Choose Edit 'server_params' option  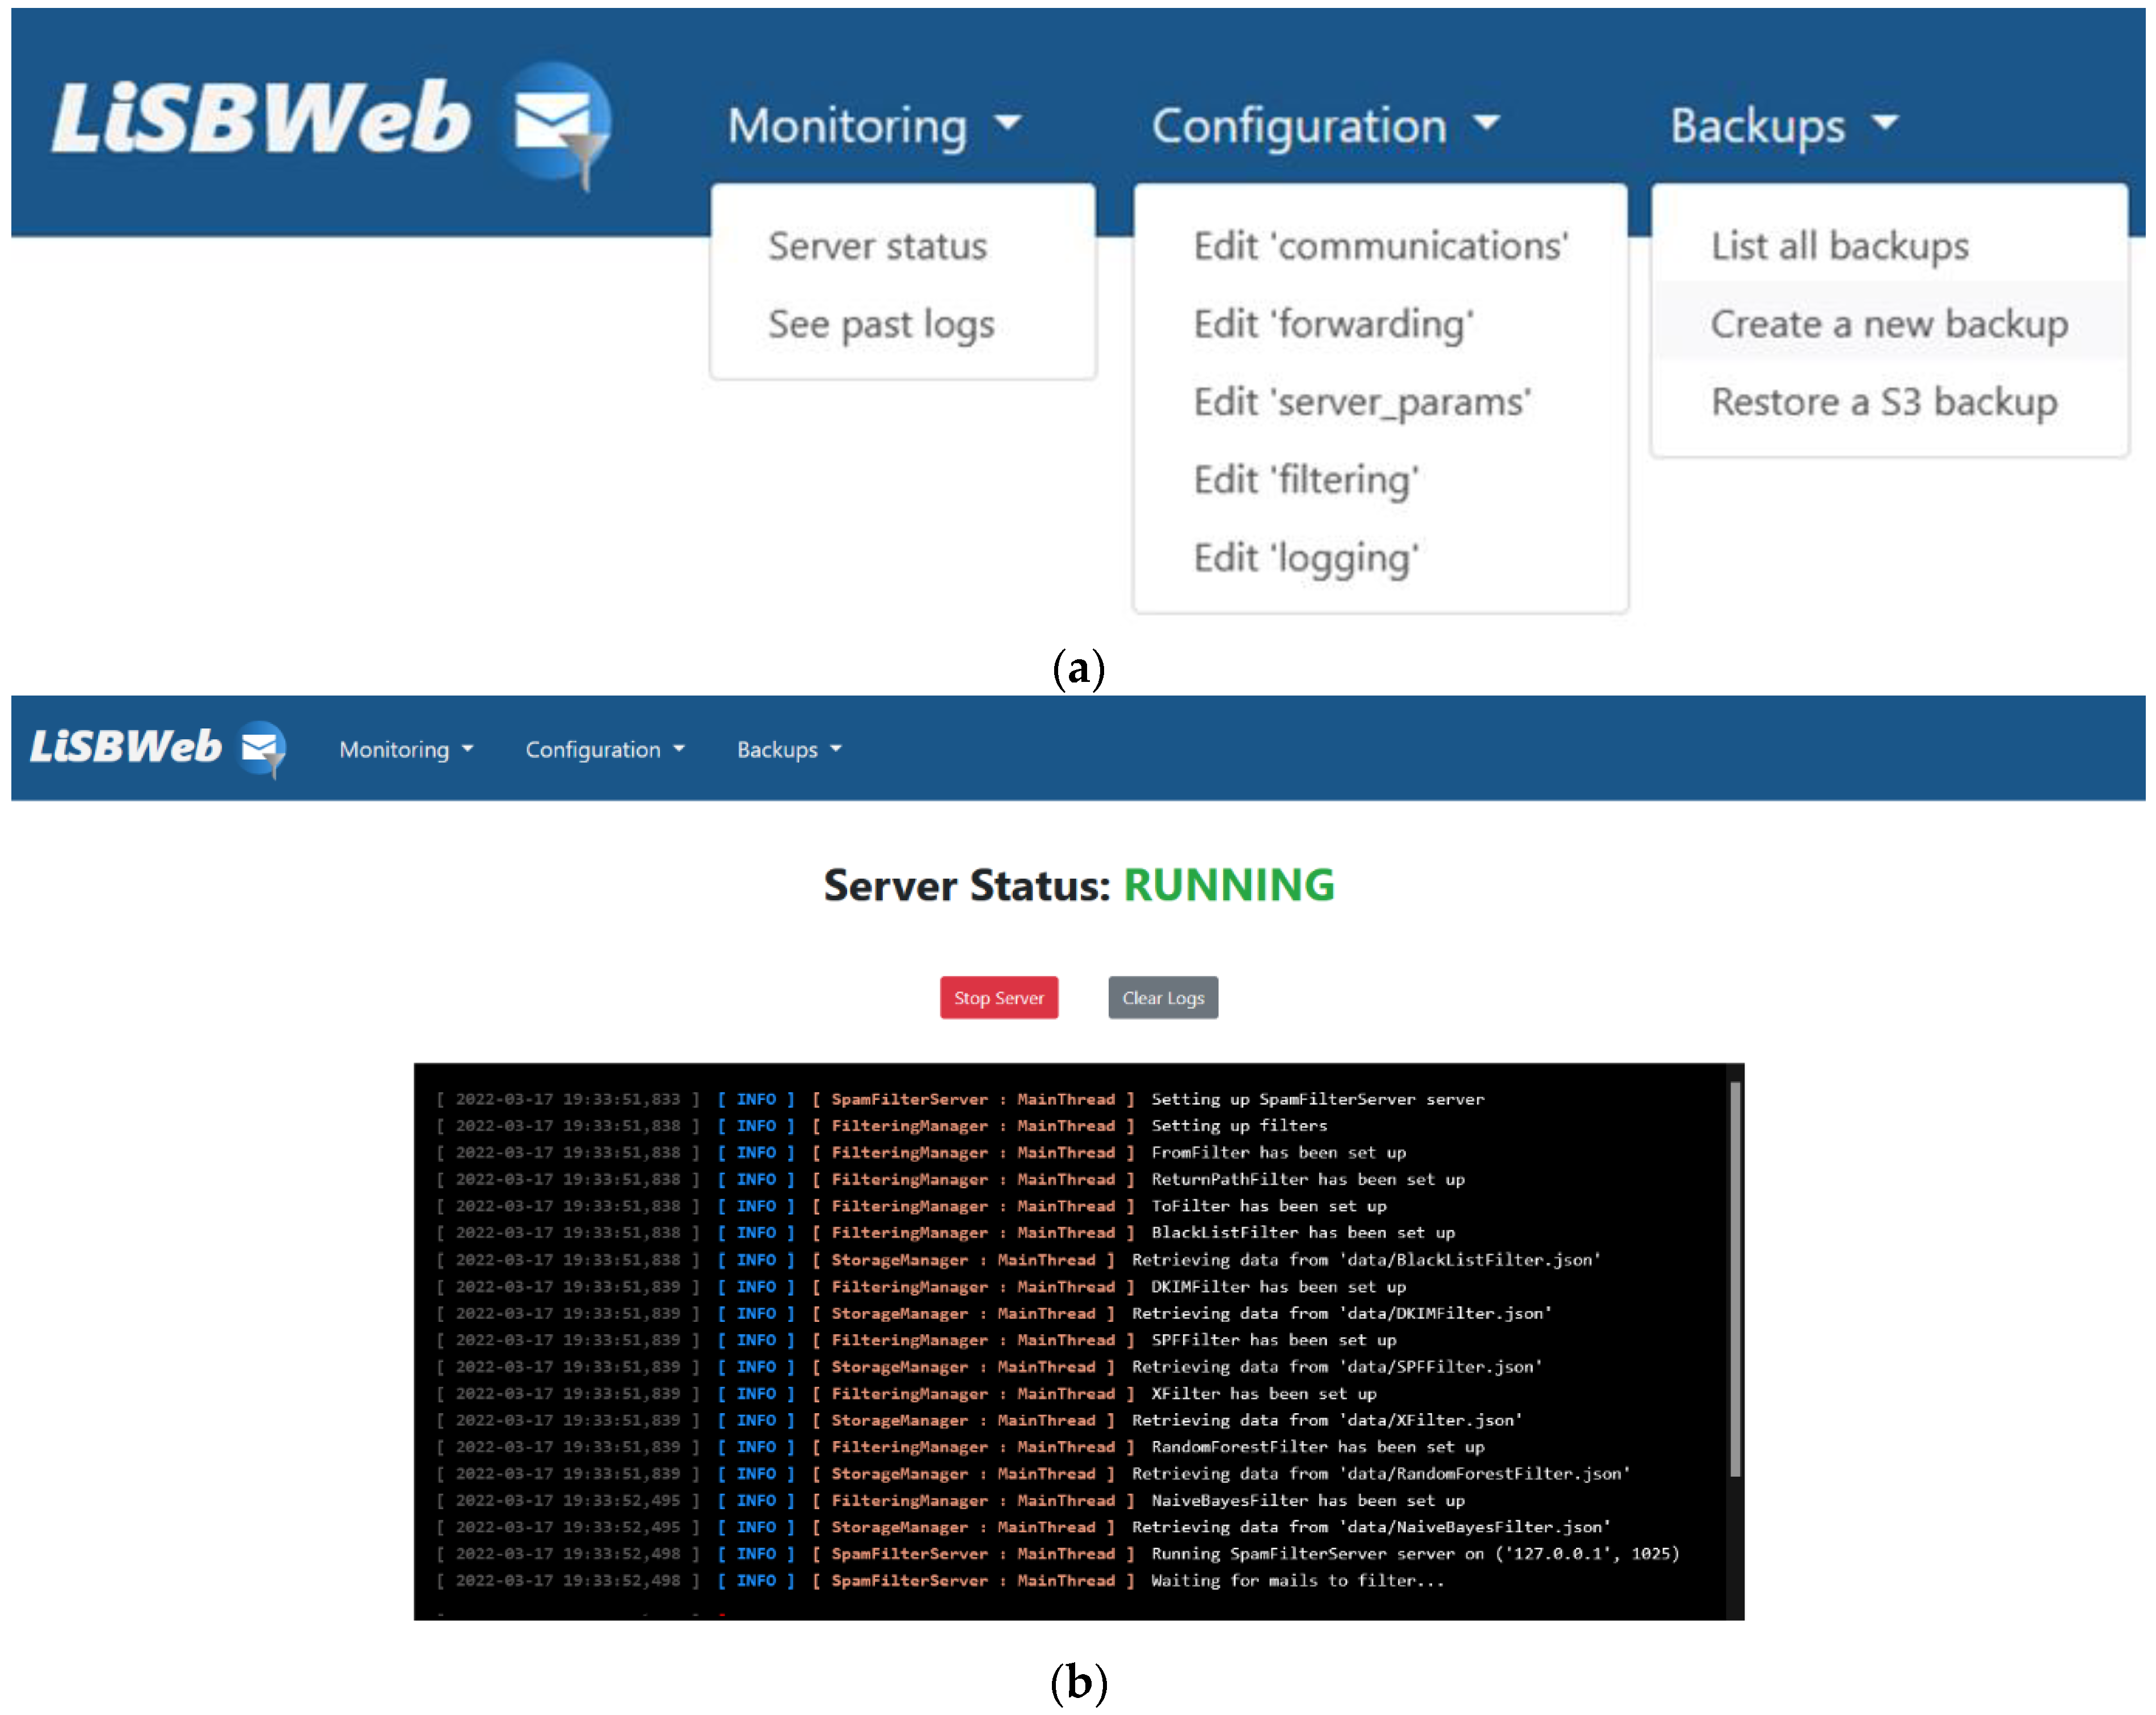[x=1362, y=402]
